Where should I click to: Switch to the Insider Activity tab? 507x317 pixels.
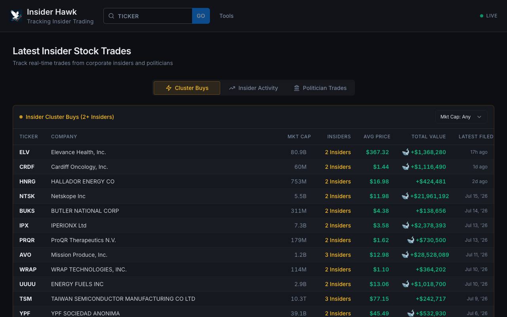[x=253, y=88]
